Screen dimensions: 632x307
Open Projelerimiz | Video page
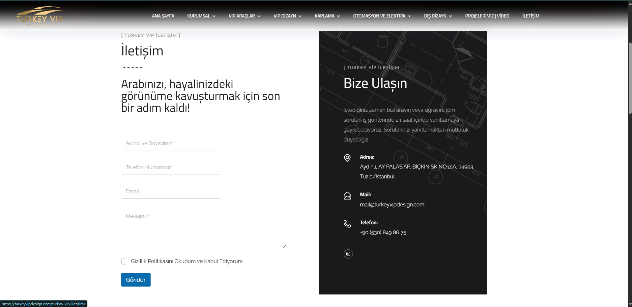(x=487, y=16)
